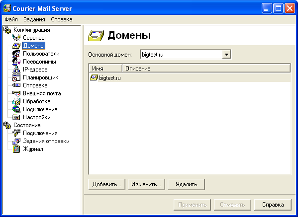Click the Псевдонимы alias icon
298x217 pixels.
coord(16,62)
